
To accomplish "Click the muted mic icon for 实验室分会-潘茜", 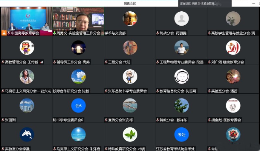I will tap(209, 91).
